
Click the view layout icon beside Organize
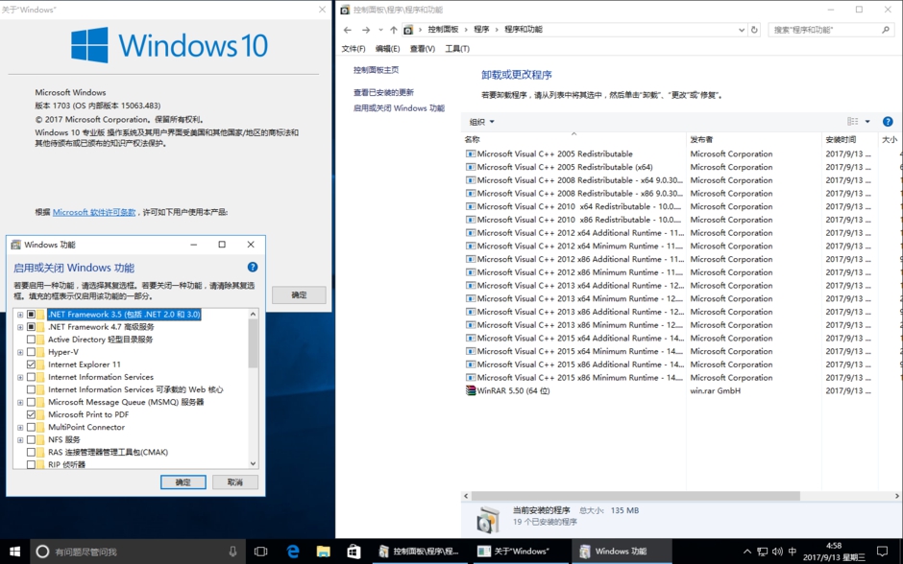[x=852, y=121]
